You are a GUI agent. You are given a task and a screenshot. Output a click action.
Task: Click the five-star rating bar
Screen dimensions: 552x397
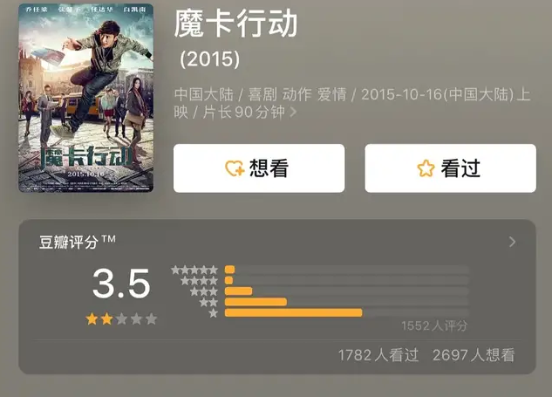(230, 270)
